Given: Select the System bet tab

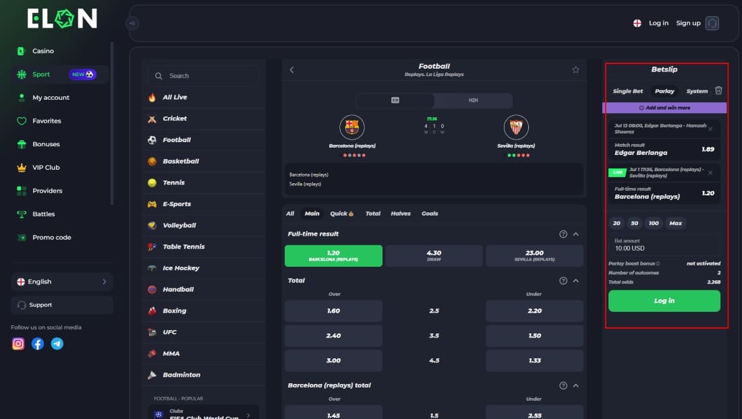Looking at the screenshot, I should [697, 91].
